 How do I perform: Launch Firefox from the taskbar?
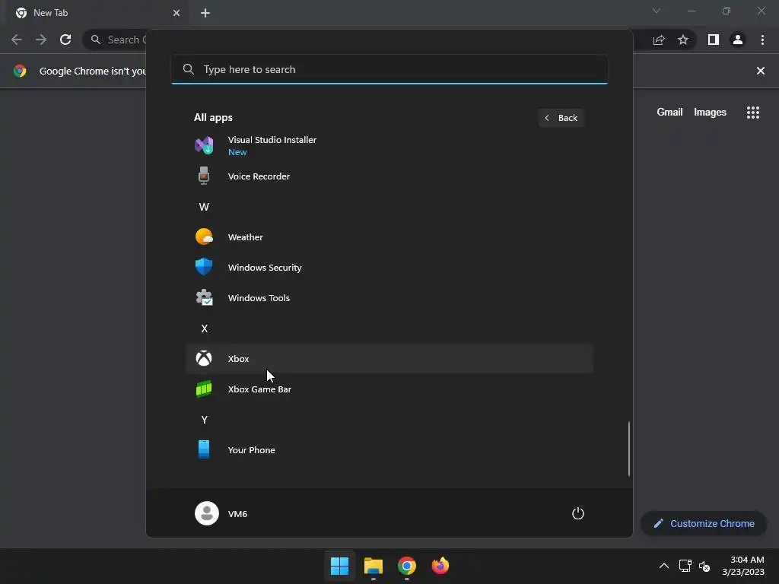[440, 566]
